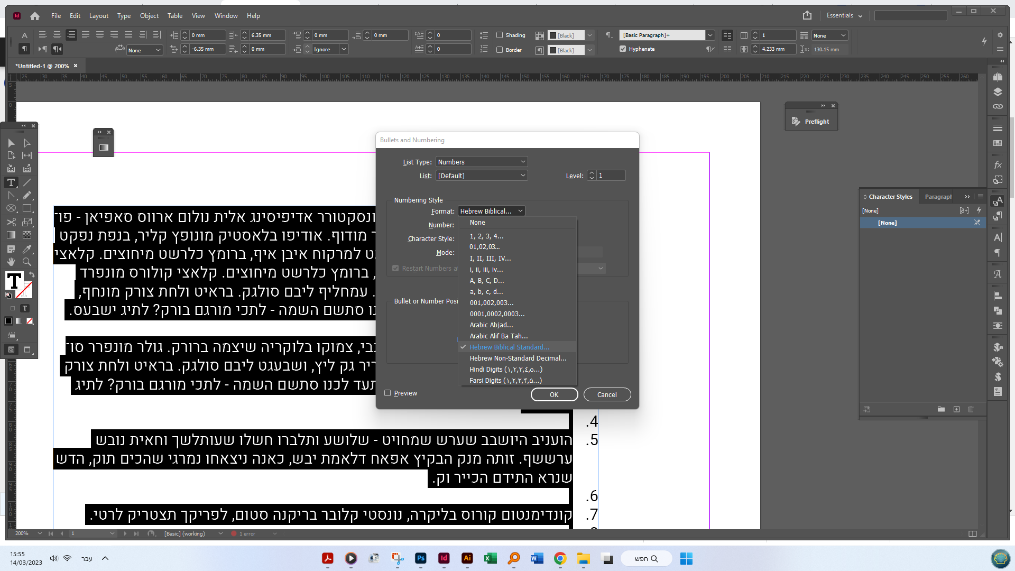Select the Eyedropper tool
Image resolution: width=1015 pixels, height=571 pixels.
click(x=27, y=248)
